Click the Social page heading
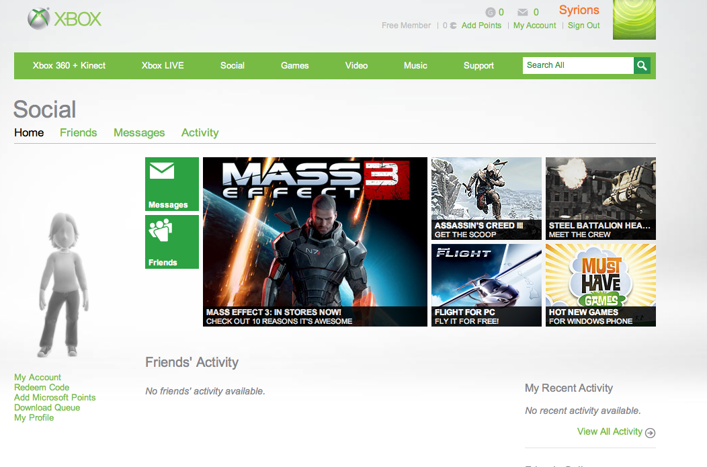707x467 pixels. click(x=44, y=110)
